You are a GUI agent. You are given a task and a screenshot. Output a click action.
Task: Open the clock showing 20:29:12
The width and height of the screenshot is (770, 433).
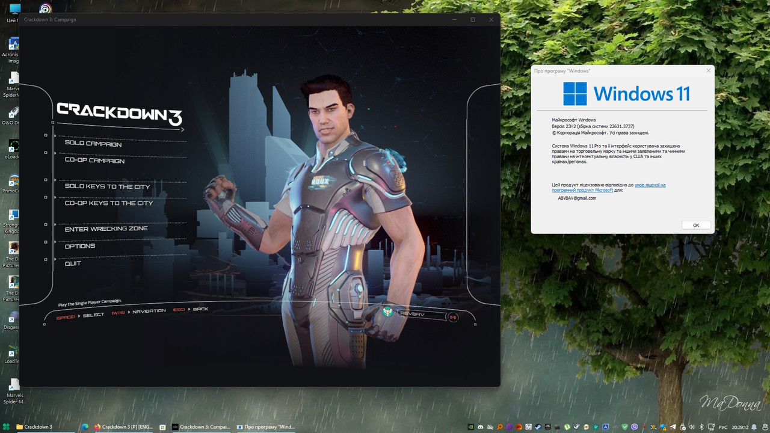740,427
